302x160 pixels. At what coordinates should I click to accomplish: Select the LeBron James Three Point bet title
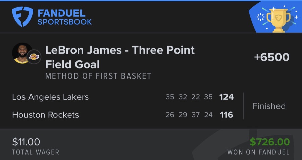click(120, 57)
